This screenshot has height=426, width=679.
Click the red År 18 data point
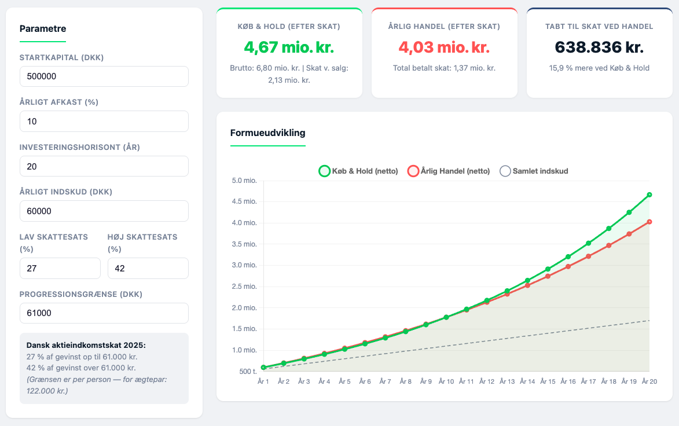[609, 245]
